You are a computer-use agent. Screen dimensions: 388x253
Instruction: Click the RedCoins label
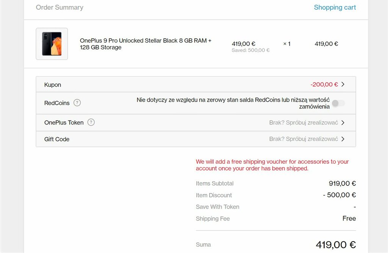click(57, 103)
